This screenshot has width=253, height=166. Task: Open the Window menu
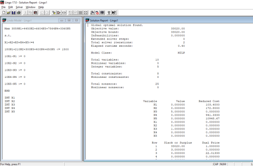pyautogui.click(x=31, y=7)
